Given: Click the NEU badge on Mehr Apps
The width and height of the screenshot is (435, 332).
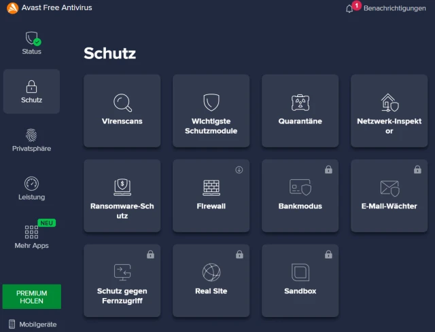Looking at the screenshot, I should point(47,223).
